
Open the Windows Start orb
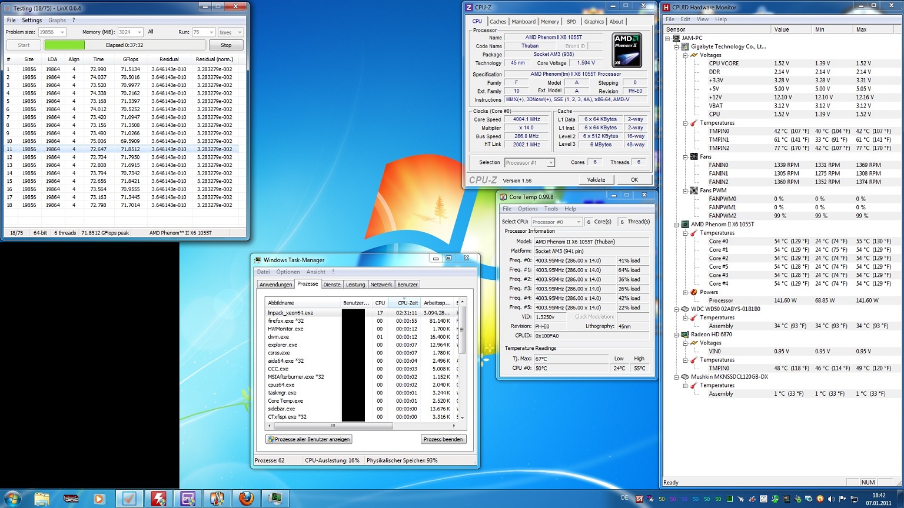pos(12,499)
